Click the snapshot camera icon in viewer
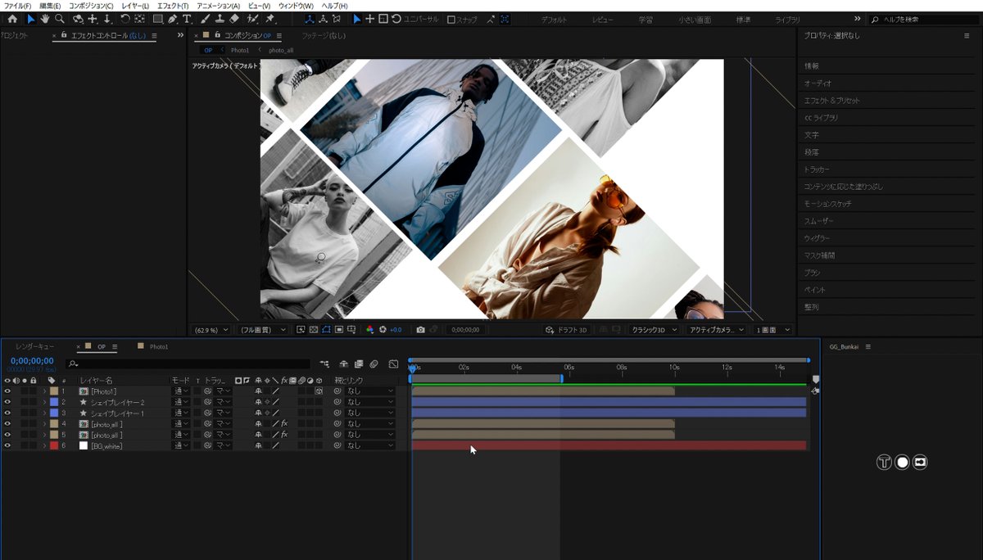 (x=420, y=329)
